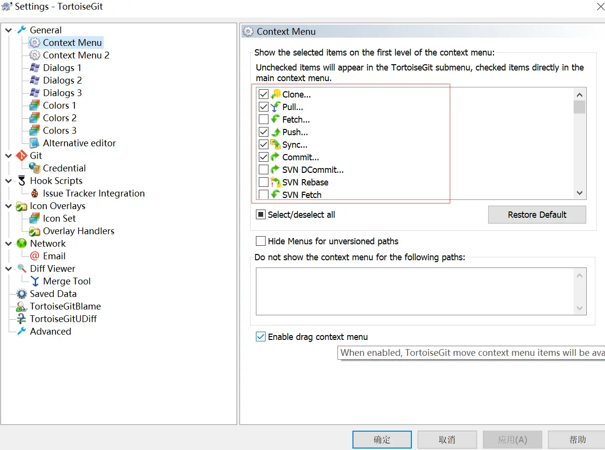Click the palette icon beside Colors 3
Viewport: 605px width, 450px height.
(x=35, y=130)
